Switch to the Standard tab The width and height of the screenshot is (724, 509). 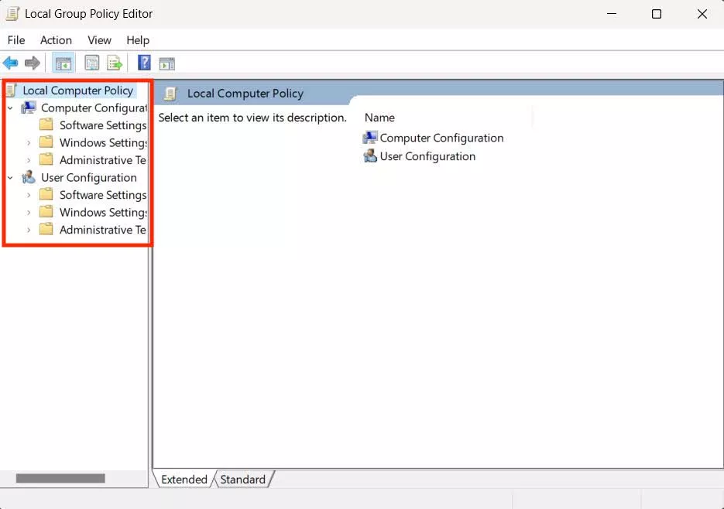click(x=243, y=480)
